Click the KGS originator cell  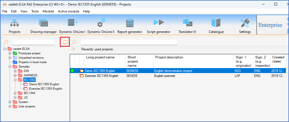point(238,71)
